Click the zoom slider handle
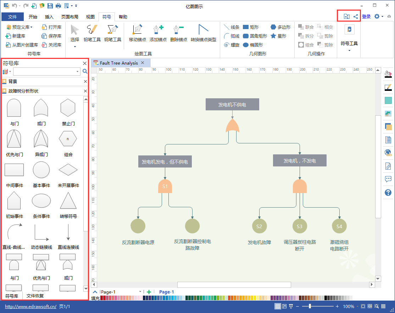 pos(310,306)
